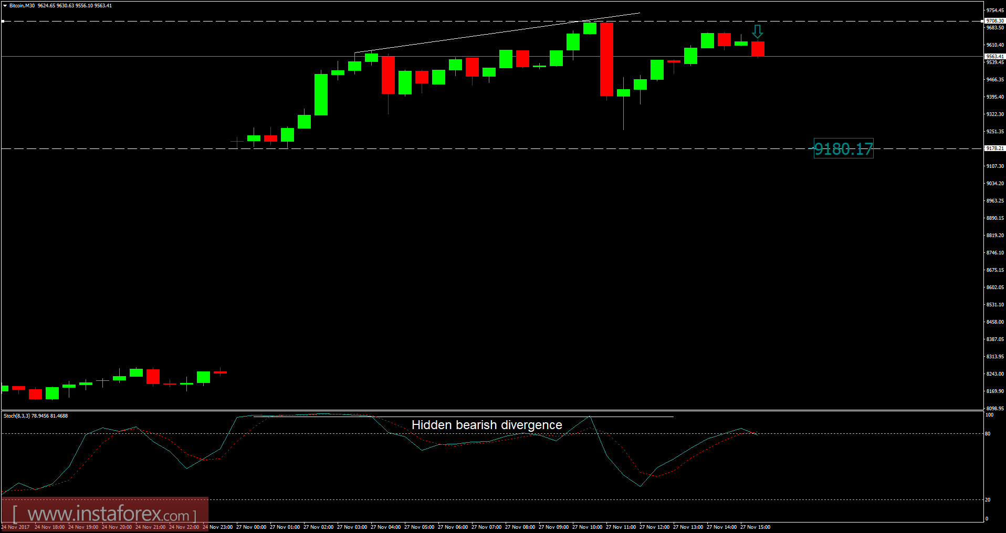Click the 9395.40 price axis label
Screen dimensions: 1006x533
pyautogui.click(x=995, y=97)
